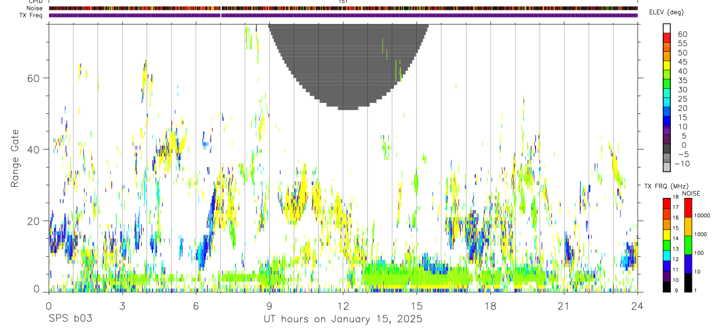Click the '60' tick on the Range Gate axis

34,78
